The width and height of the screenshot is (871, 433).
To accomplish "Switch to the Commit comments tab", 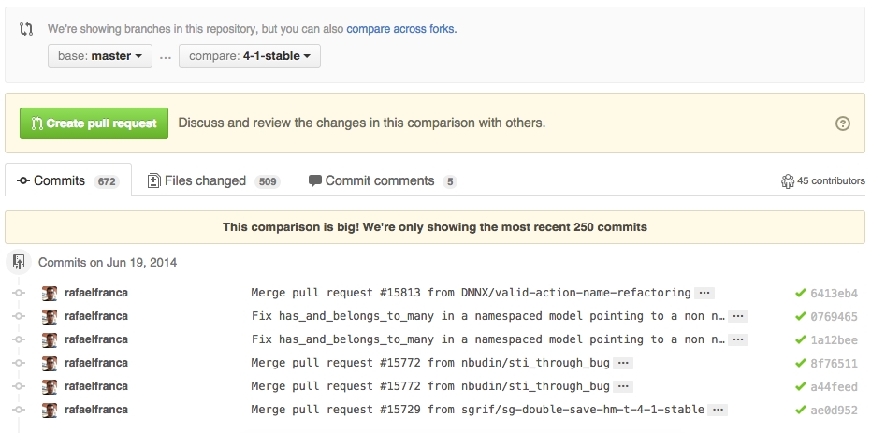I will (x=382, y=180).
